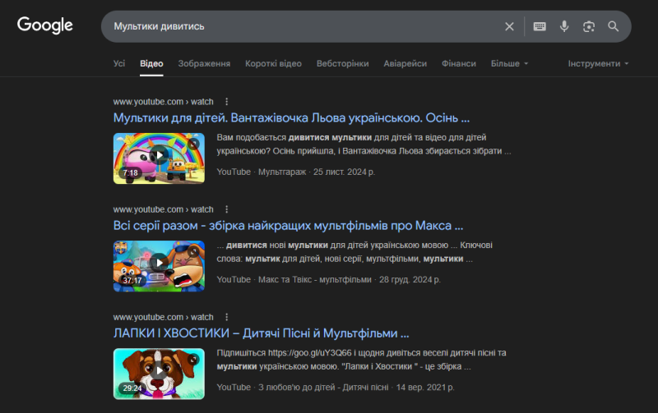Image resolution: width=658 pixels, height=413 pixels.
Task: Start voice search with the microphone icon
Action: (x=564, y=26)
